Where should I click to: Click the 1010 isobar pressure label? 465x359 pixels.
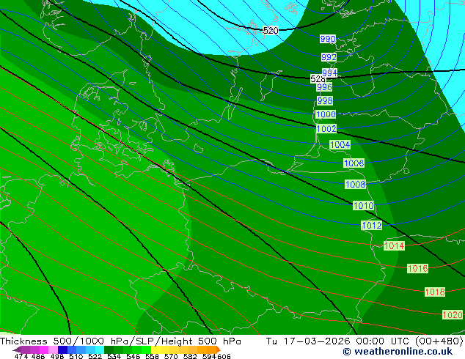point(364,206)
